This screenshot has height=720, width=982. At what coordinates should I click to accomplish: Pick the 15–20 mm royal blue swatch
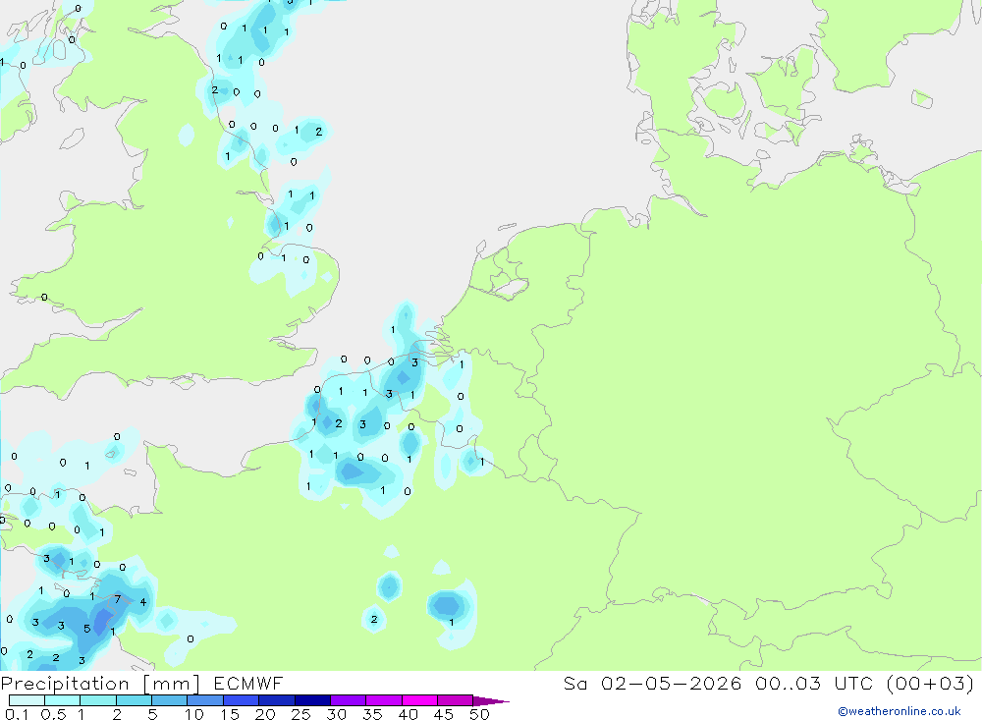pyautogui.click(x=241, y=700)
